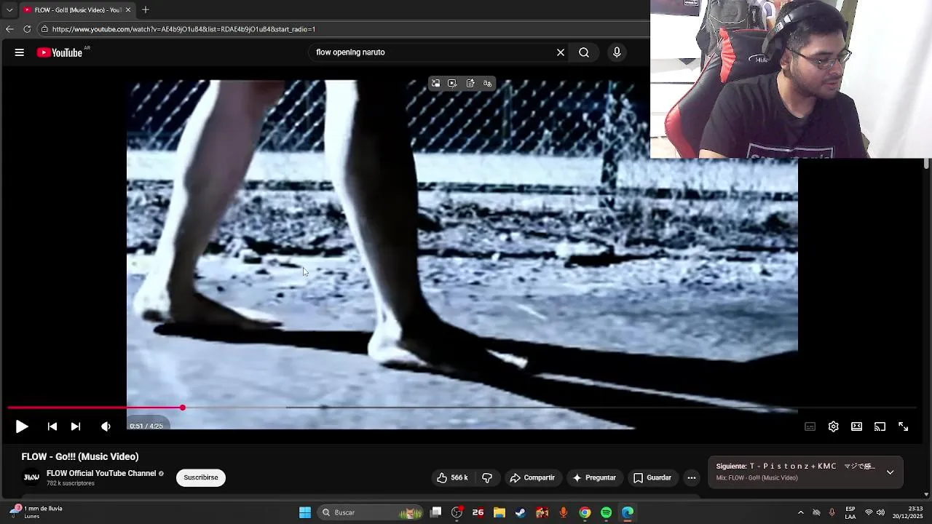Seek using the red progress bar handle

182,408
